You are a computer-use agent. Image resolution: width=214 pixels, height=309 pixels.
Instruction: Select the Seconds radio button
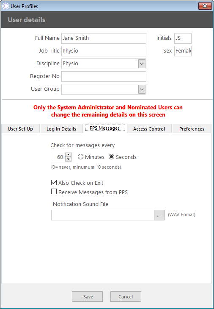111,157
